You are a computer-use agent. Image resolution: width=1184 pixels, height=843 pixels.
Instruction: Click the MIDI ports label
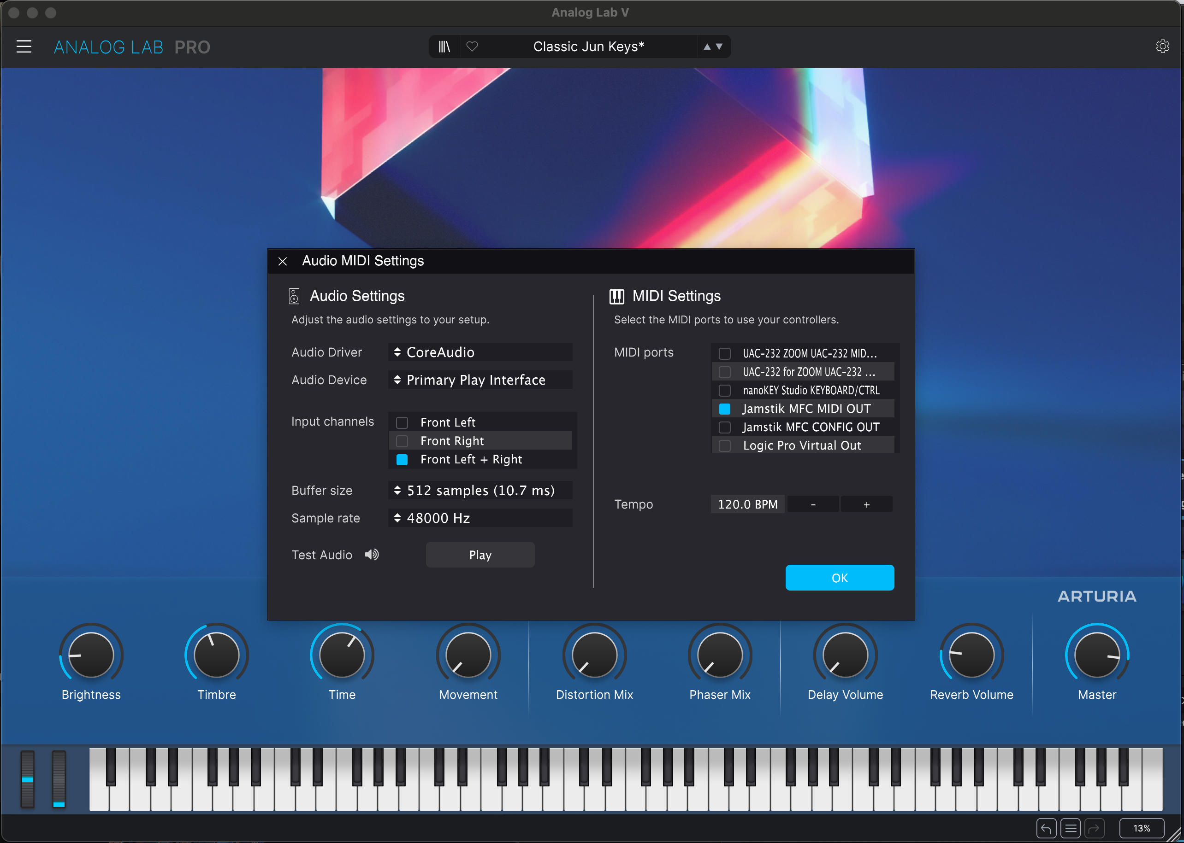click(644, 352)
